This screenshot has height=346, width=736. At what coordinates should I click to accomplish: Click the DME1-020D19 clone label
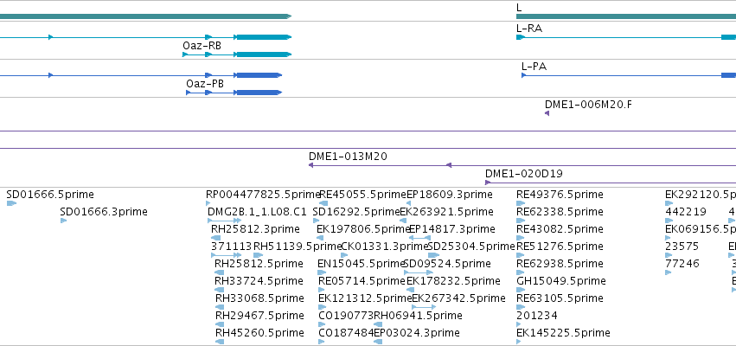coord(524,174)
